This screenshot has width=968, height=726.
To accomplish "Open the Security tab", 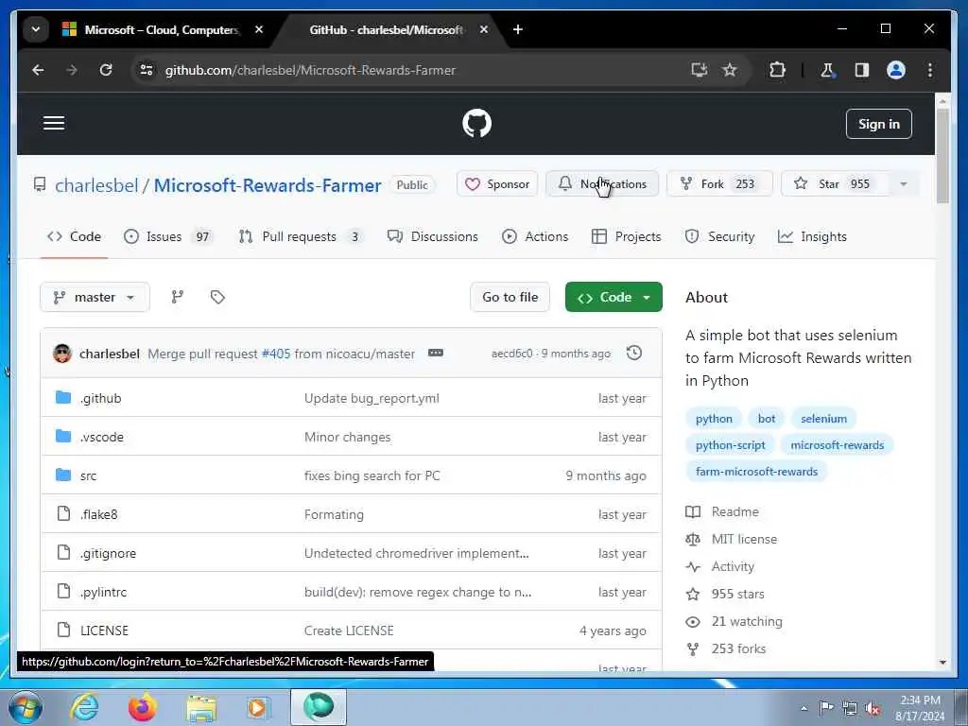I will pyautogui.click(x=719, y=236).
